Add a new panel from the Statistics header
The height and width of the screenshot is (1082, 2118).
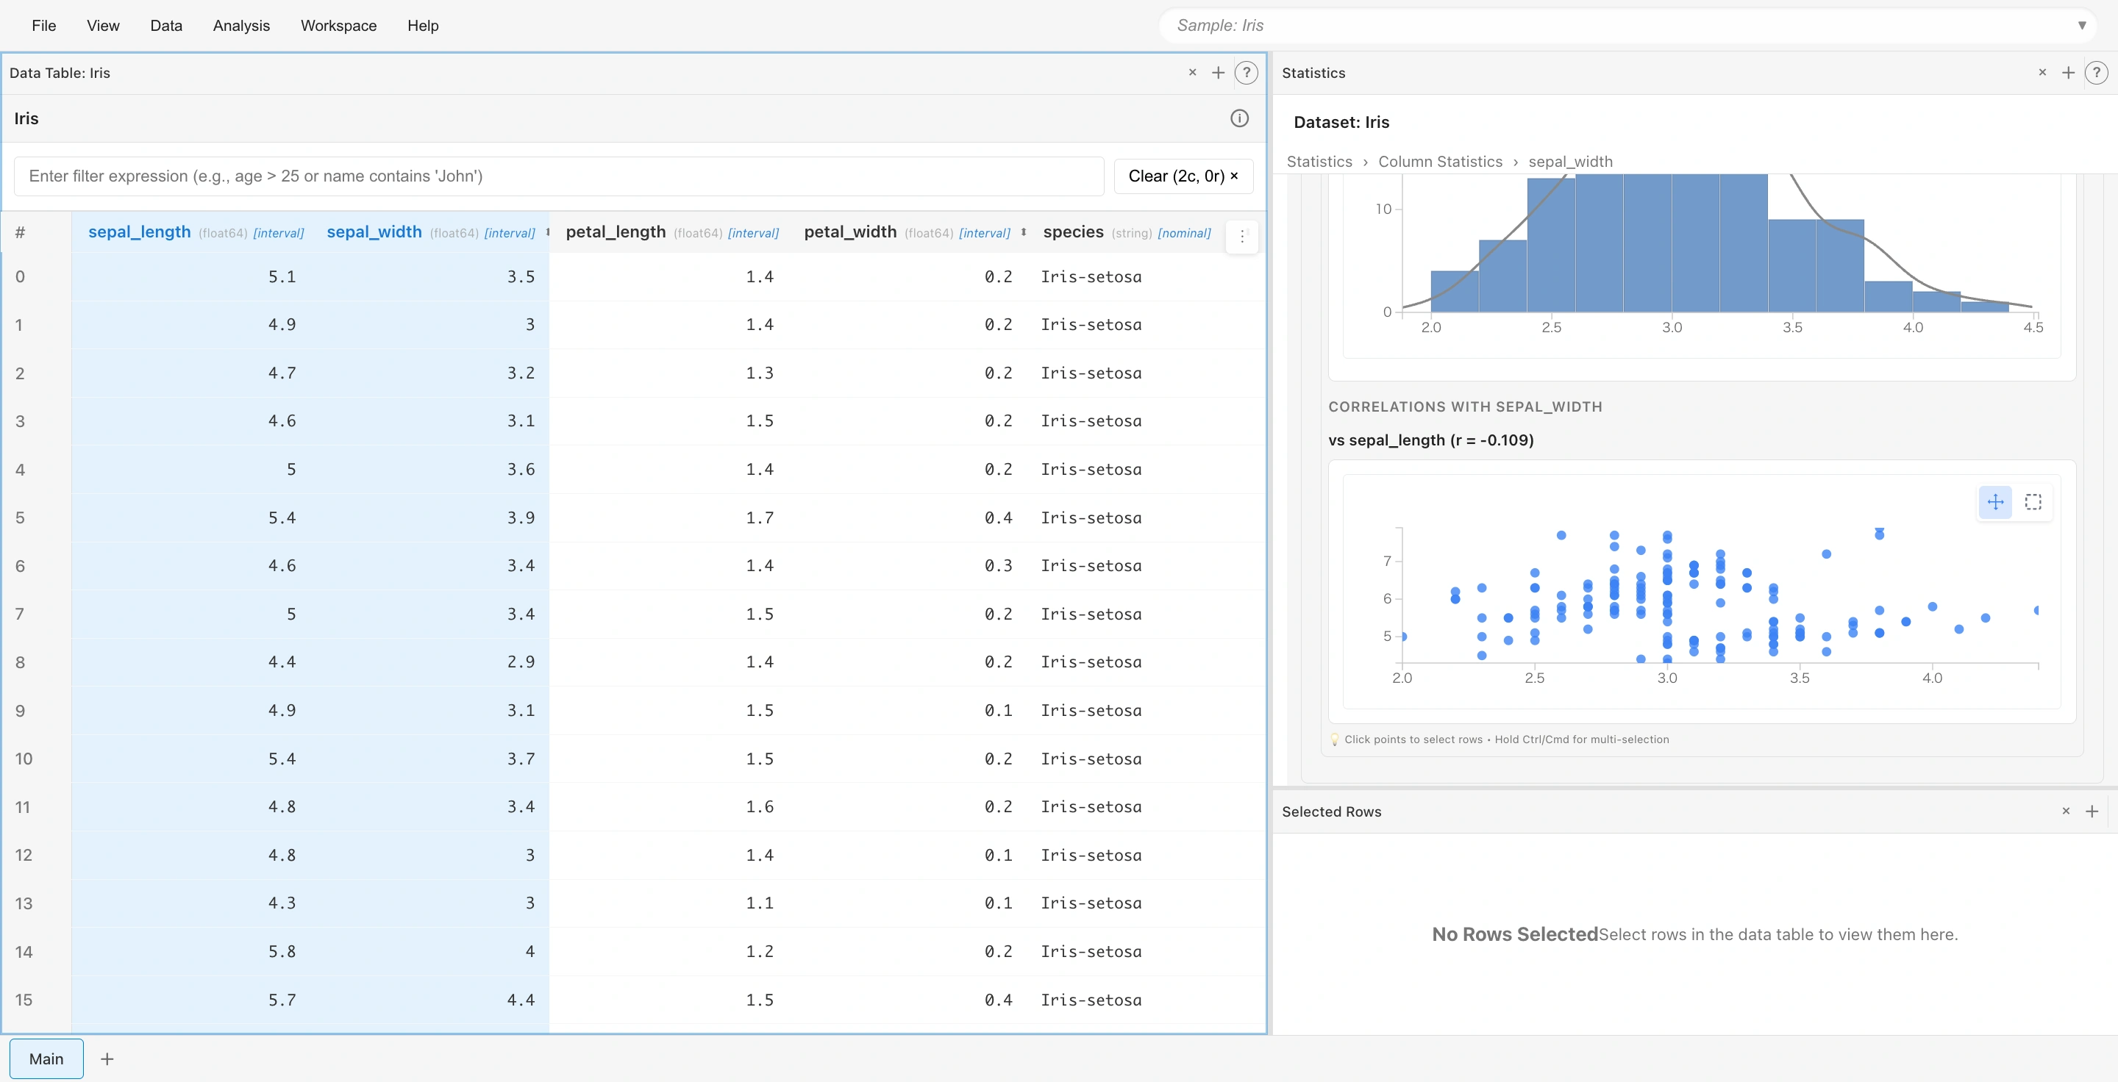coord(2069,73)
